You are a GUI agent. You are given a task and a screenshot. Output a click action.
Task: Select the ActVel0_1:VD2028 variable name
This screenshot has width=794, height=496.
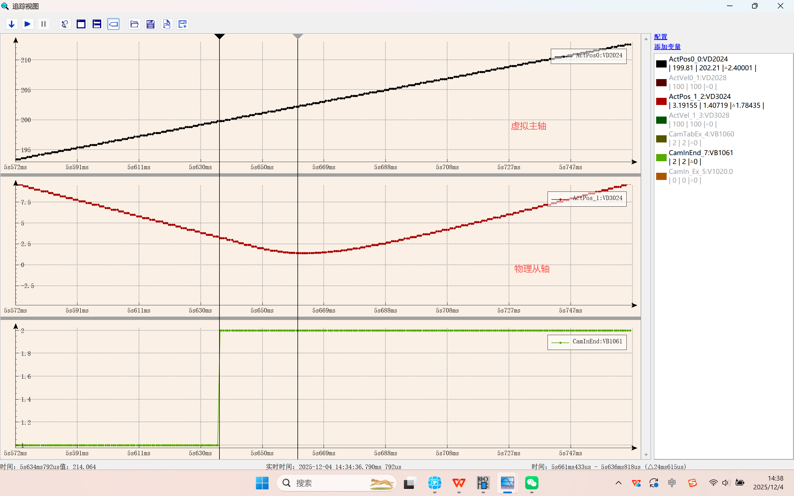tap(698, 78)
